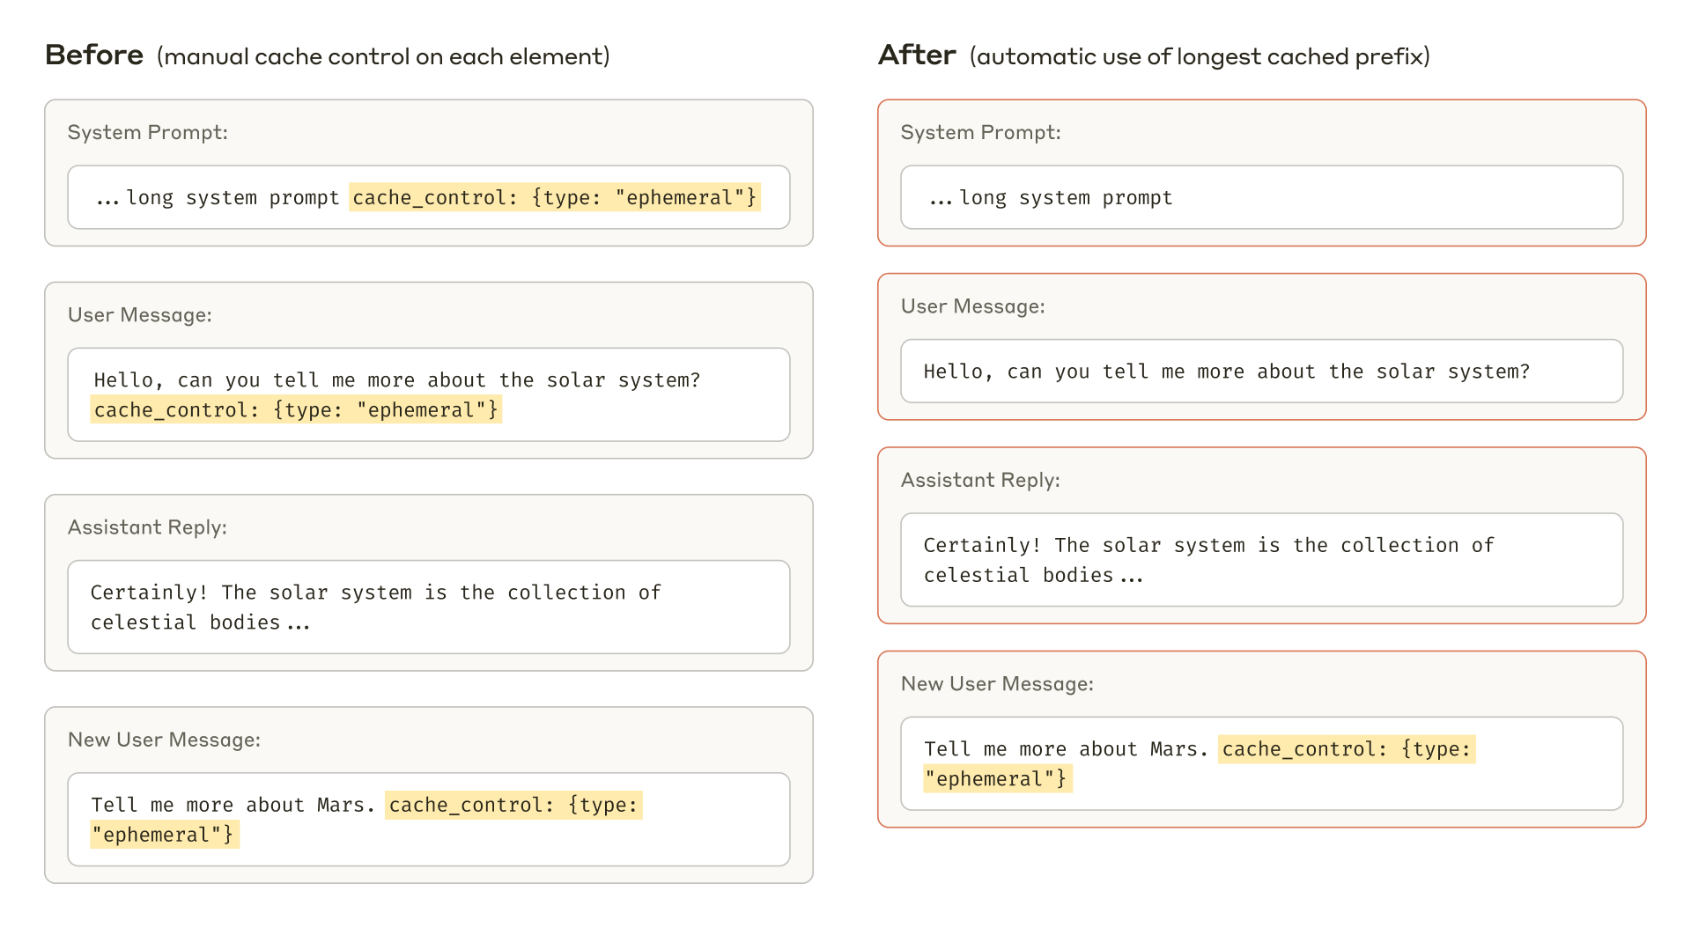Click highlighted ephemeral tag in After New User Message

(996, 778)
